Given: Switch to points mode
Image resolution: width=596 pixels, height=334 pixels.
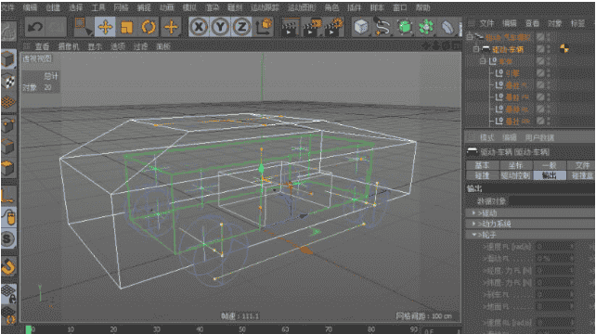Looking at the screenshot, I should click(8, 124).
